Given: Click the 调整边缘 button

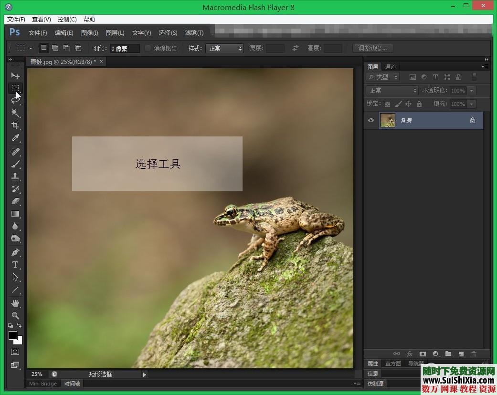Looking at the screenshot, I should (372, 48).
